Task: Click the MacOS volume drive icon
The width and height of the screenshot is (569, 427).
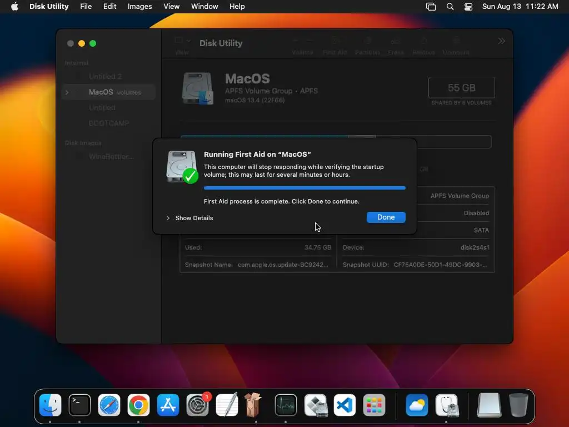Action: point(197,88)
